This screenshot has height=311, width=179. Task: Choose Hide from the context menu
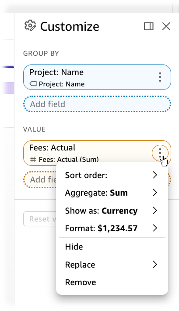112,247
